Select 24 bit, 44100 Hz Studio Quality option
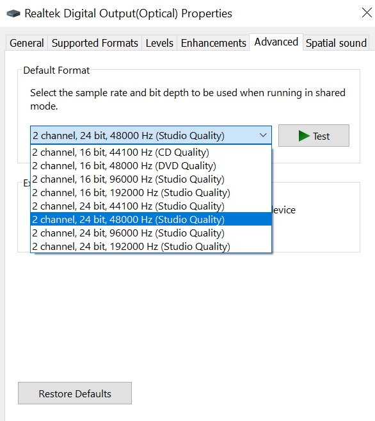Screen dimensions: 375x421 151,206
